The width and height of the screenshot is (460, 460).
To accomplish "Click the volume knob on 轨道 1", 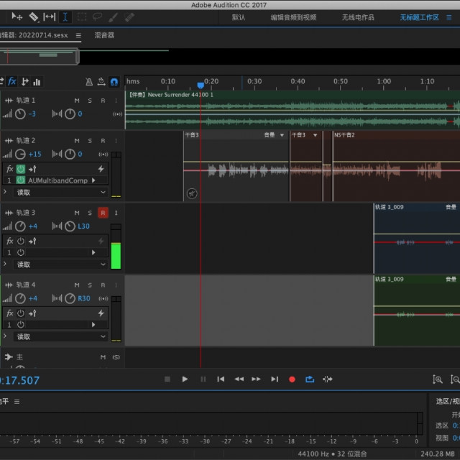I will (21, 114).
